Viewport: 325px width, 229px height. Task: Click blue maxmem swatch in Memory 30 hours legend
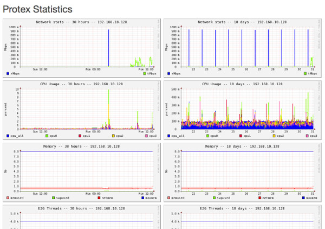[x=142, y=198]
